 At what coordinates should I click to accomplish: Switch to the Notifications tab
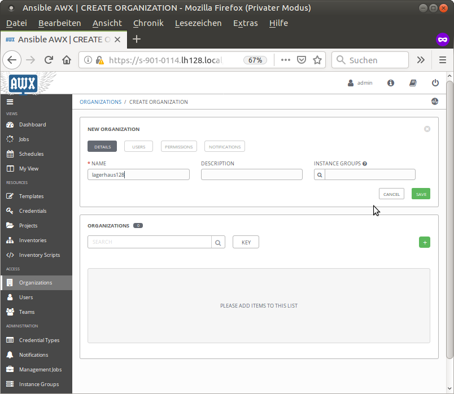tap(225, 147)
